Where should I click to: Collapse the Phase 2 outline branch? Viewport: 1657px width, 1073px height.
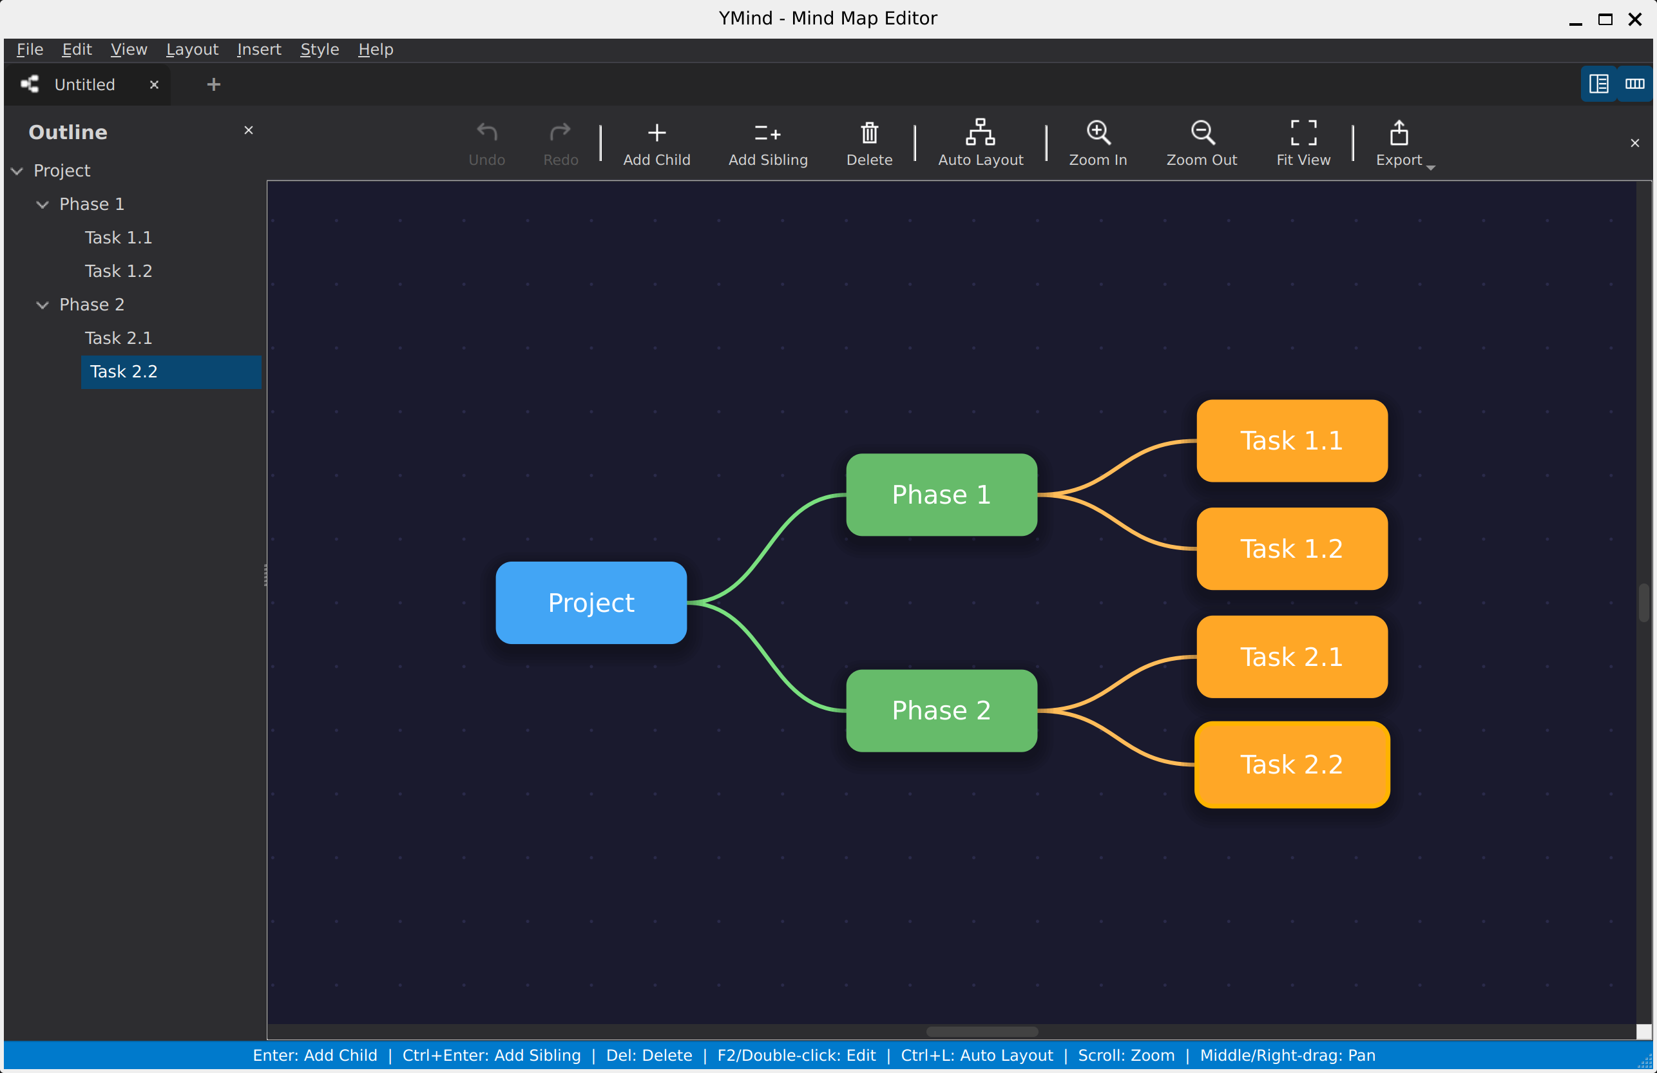43,305
